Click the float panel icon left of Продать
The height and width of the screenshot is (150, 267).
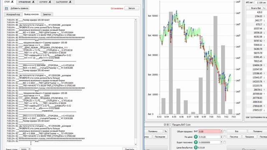[165, 125]
